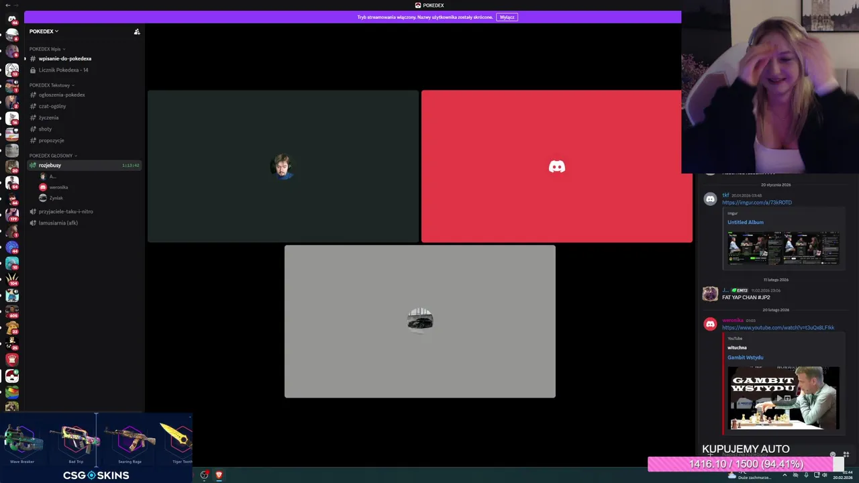This screenshot has height=483, width=859.
Task: Open server icon with badge 179
Action: [x=12, y=215]
